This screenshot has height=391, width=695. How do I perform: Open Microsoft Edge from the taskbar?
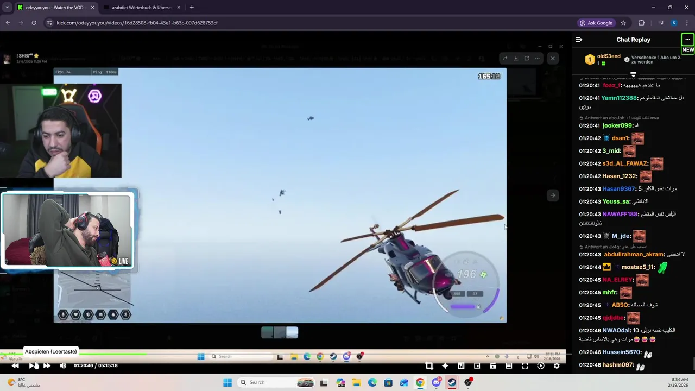tap(372, 382)
